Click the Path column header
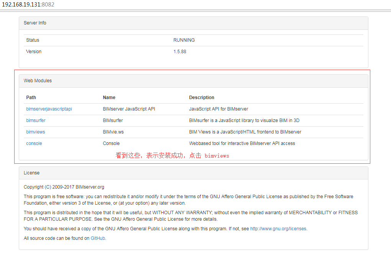This screenshot has height=254, width=391. point(31,98)
